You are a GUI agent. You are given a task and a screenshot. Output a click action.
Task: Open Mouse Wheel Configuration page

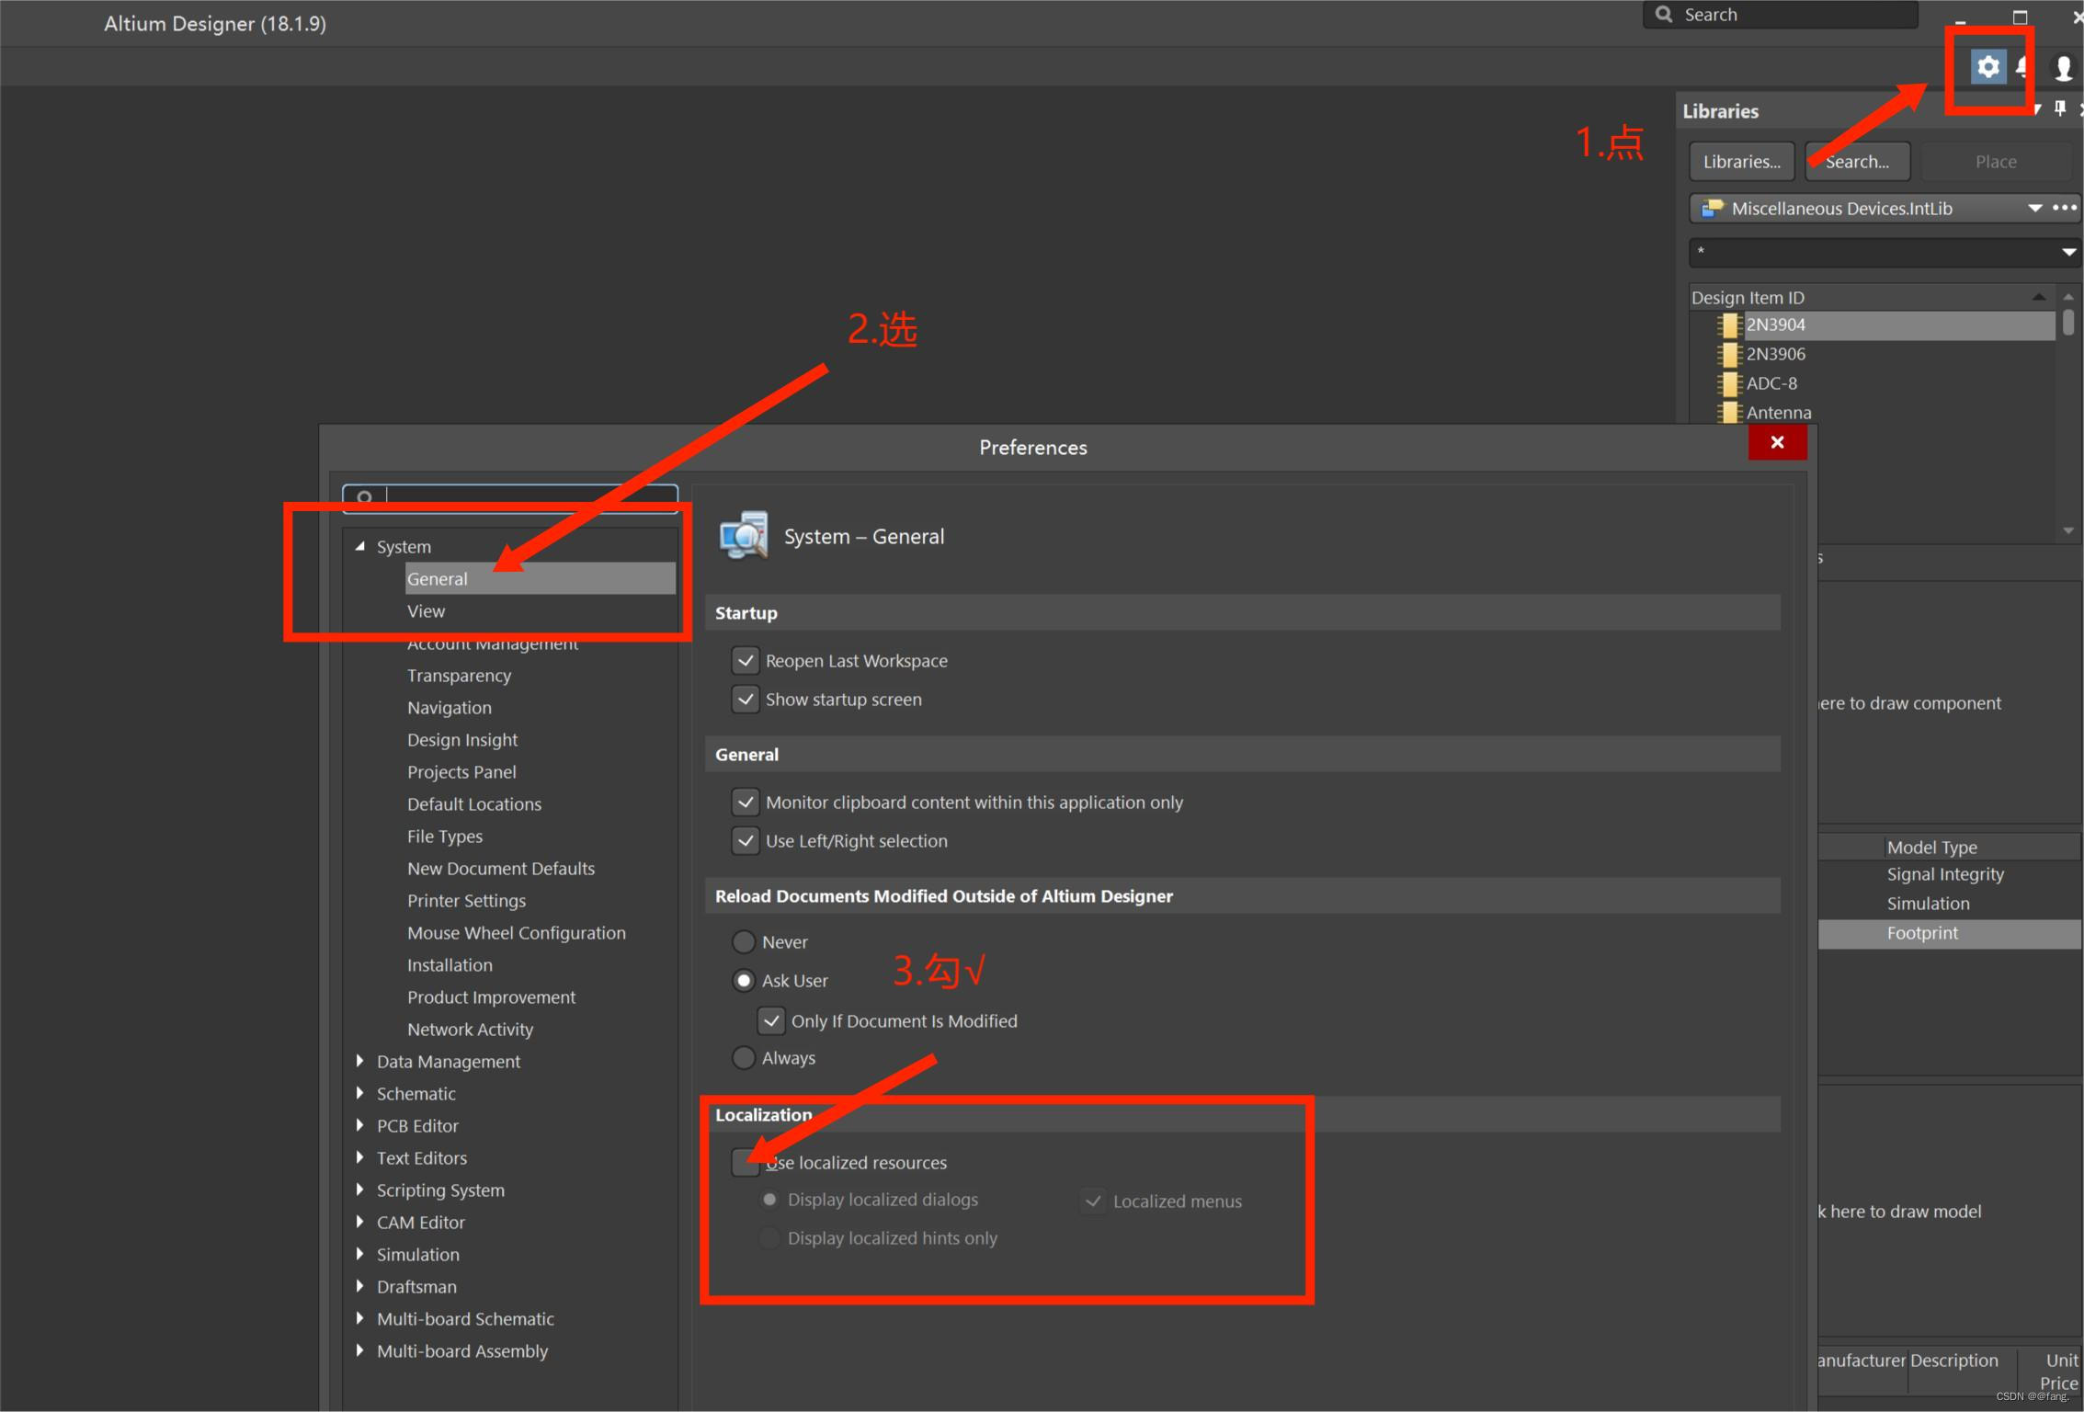pyautogui.click(x=516, y=933)
